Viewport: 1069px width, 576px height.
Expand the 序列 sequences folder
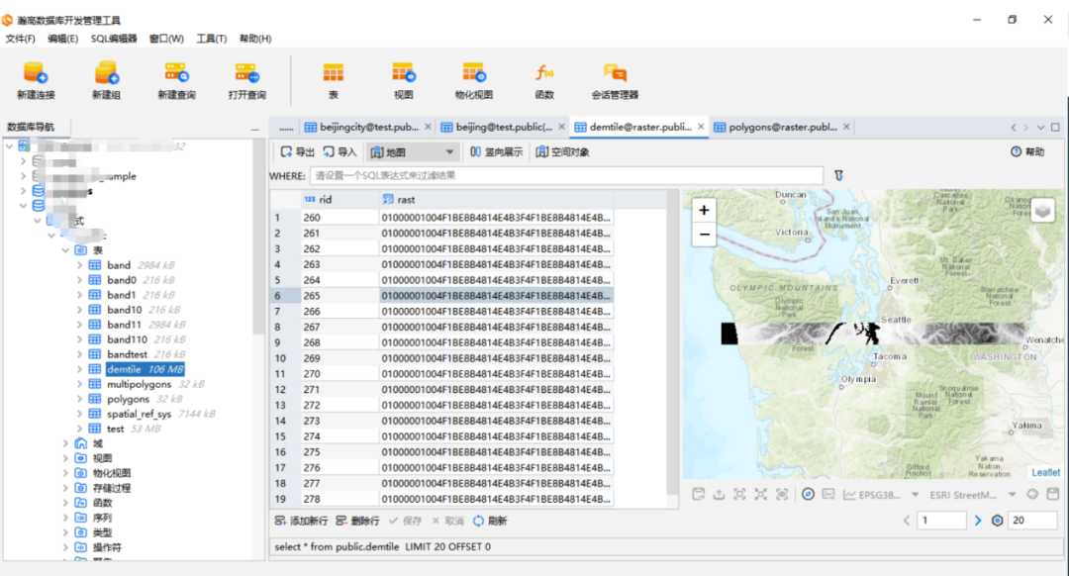[65, 518]
